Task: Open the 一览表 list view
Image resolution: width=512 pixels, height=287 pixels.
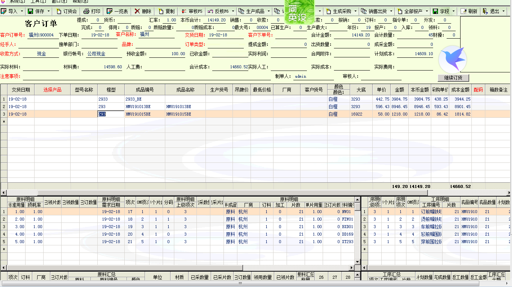Action: (117, 11)
